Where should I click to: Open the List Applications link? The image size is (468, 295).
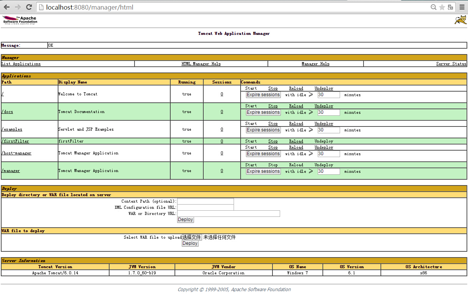(x=21, y=64)
